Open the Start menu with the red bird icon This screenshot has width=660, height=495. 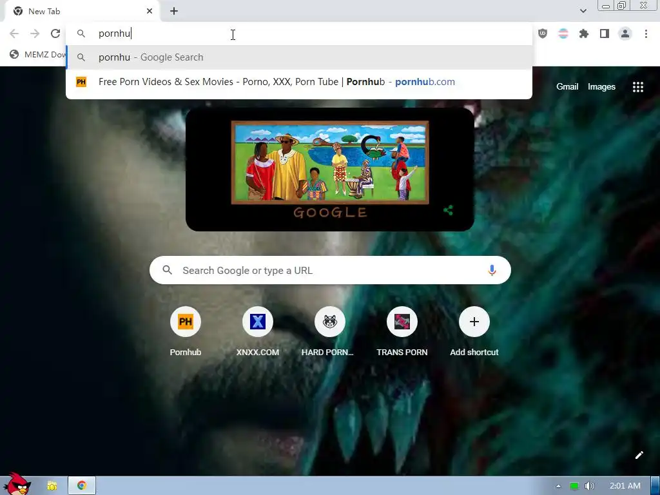(x=17, y=484)
